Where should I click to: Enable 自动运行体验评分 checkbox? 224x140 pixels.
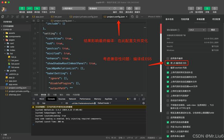(x=168, y=101)
